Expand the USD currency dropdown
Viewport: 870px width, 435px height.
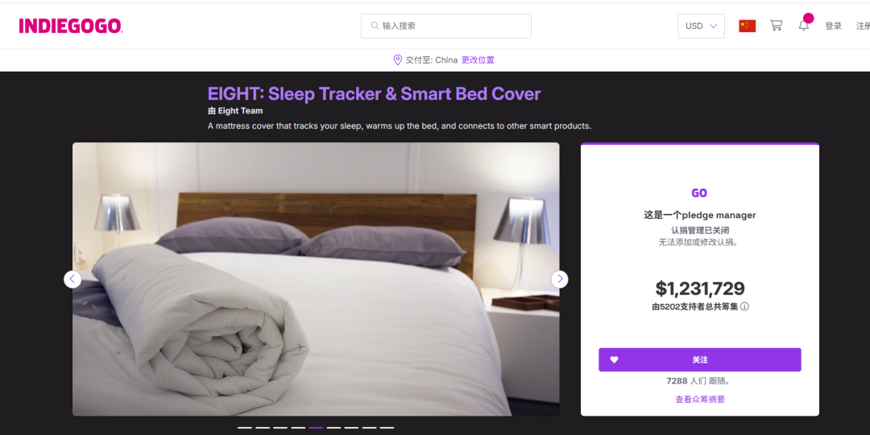tap(701, 26)
